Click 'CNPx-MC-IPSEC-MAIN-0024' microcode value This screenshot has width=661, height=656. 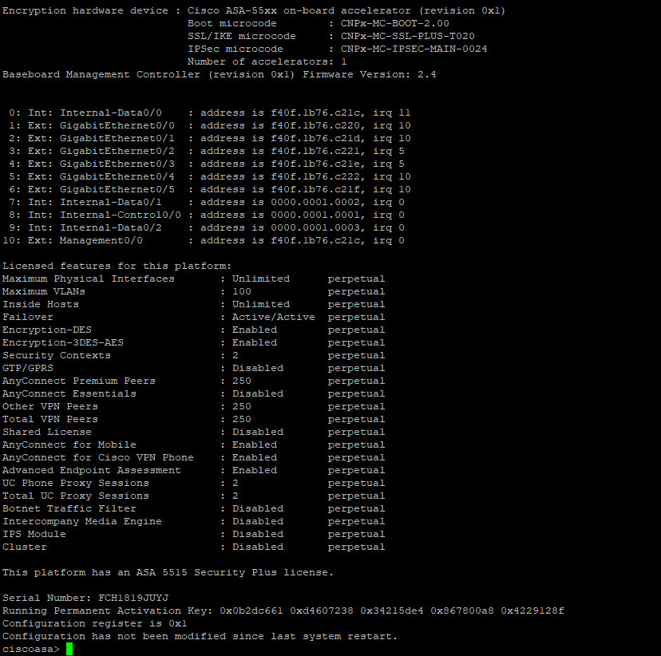[x=414, y=49]
